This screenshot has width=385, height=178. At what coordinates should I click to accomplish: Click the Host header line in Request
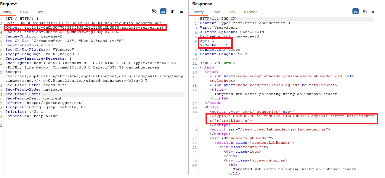pos(84,23)
